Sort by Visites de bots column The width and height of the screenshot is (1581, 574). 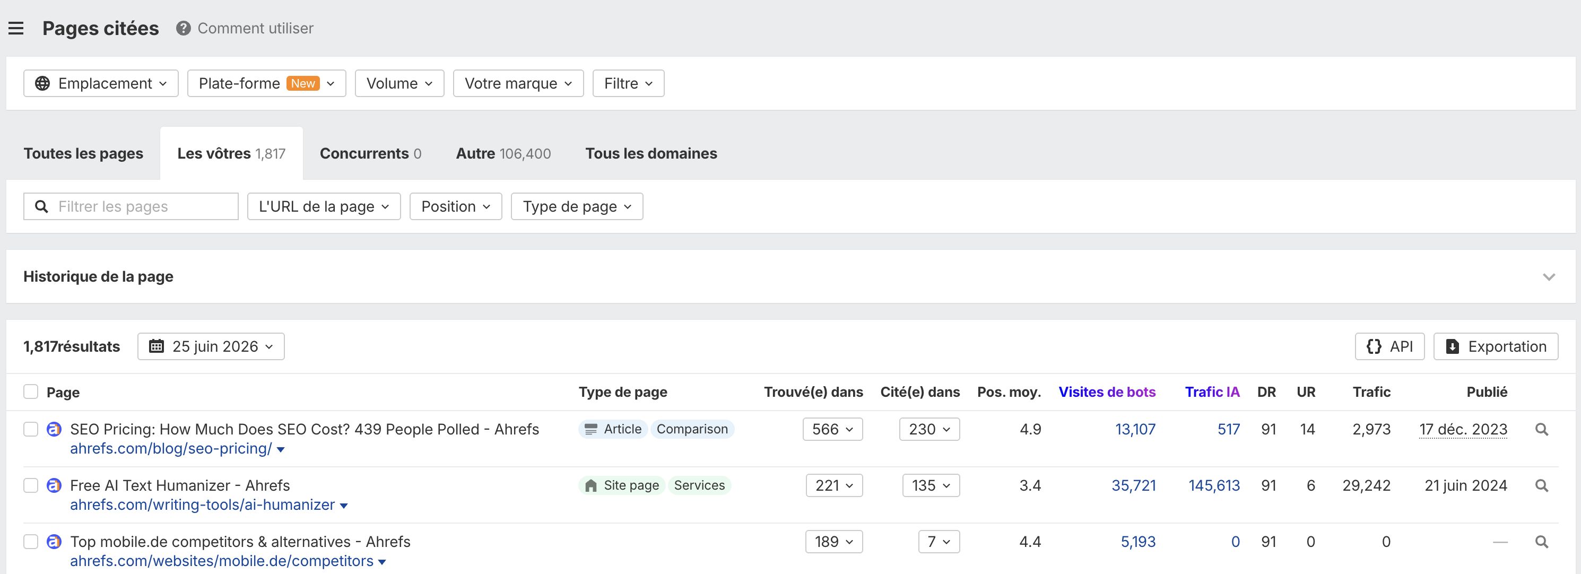pyautogui.click(x=1107, y=392)
